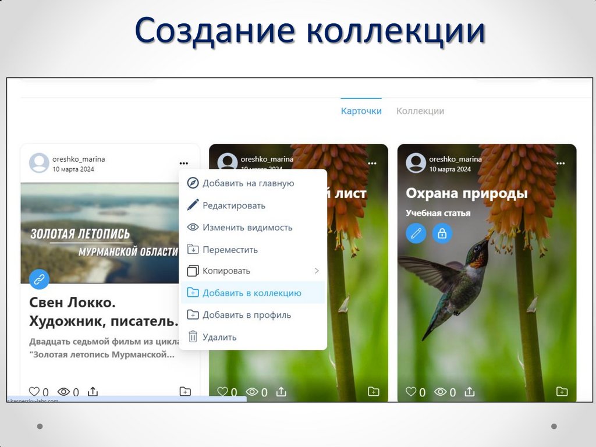The width and height of the screenshot is (596, 447).
Task: Open the Коллекции tab
Action: point(420,111)
